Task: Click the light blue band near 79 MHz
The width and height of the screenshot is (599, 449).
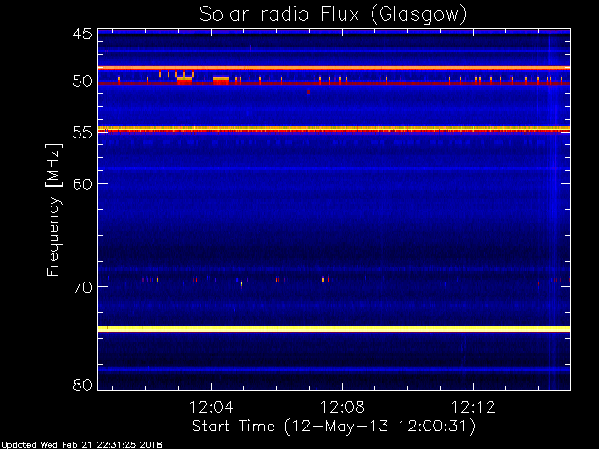Action: [x=334, y=369]
